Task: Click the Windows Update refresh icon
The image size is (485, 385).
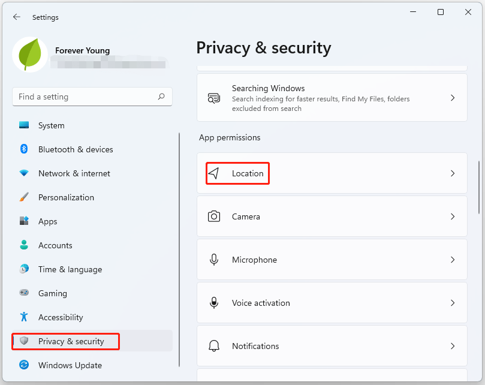Action: point(24,365)
